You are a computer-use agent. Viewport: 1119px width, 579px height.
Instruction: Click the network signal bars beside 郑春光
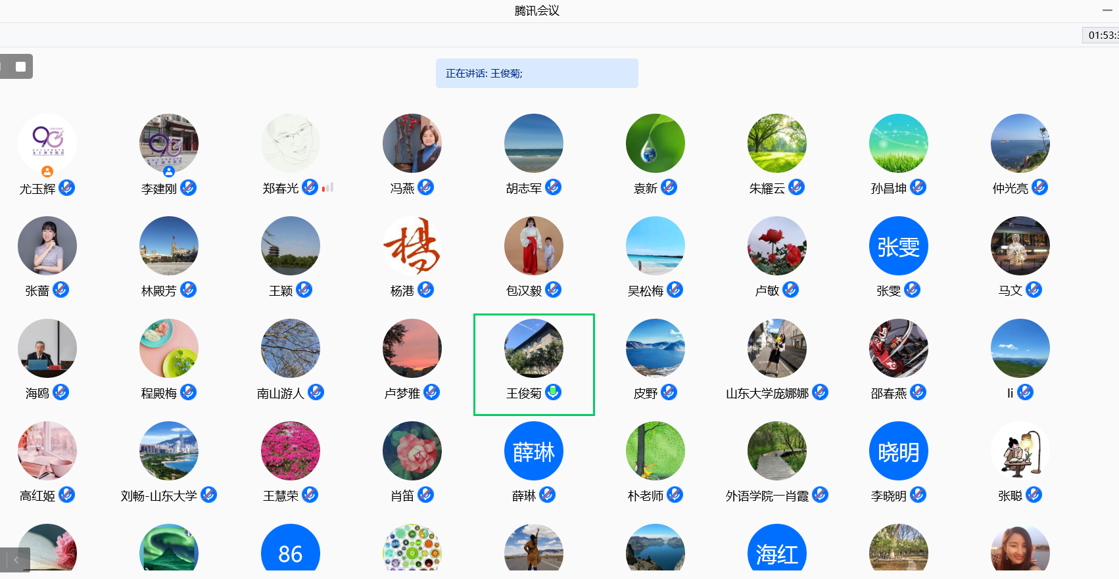pos(327,188)
